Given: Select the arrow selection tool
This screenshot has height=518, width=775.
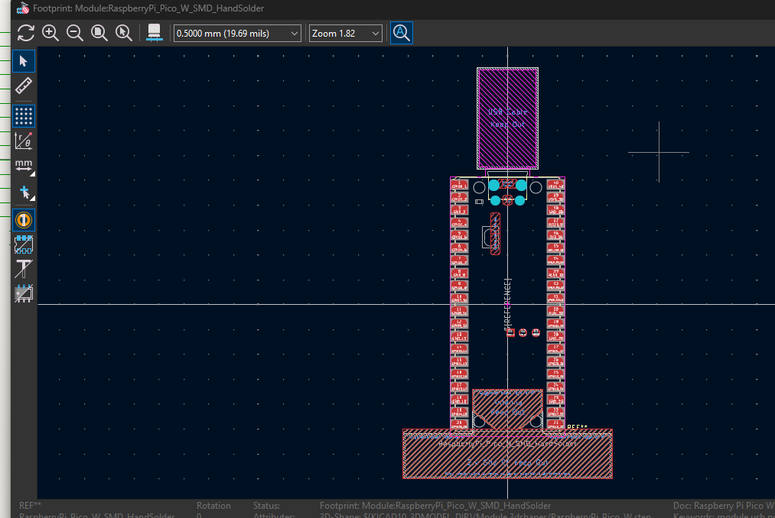Looking at the screenshot, I should pos(23,61).
